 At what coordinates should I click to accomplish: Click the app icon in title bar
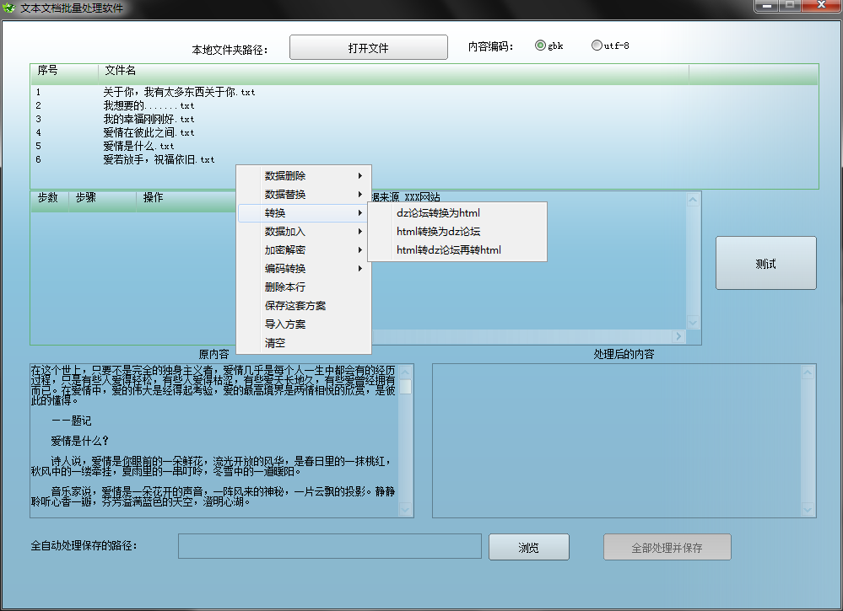[x=9, y=8]
